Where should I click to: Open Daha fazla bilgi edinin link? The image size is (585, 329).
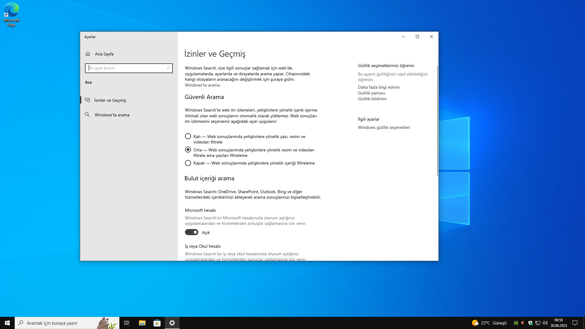(x=379, y=87)
